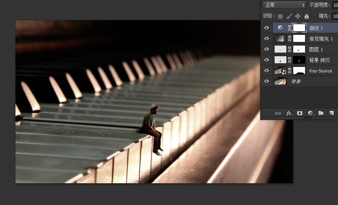Open the 正常 blend mode dropdown
The height and width of the screenshot is (205, 338).
(284, 5)
